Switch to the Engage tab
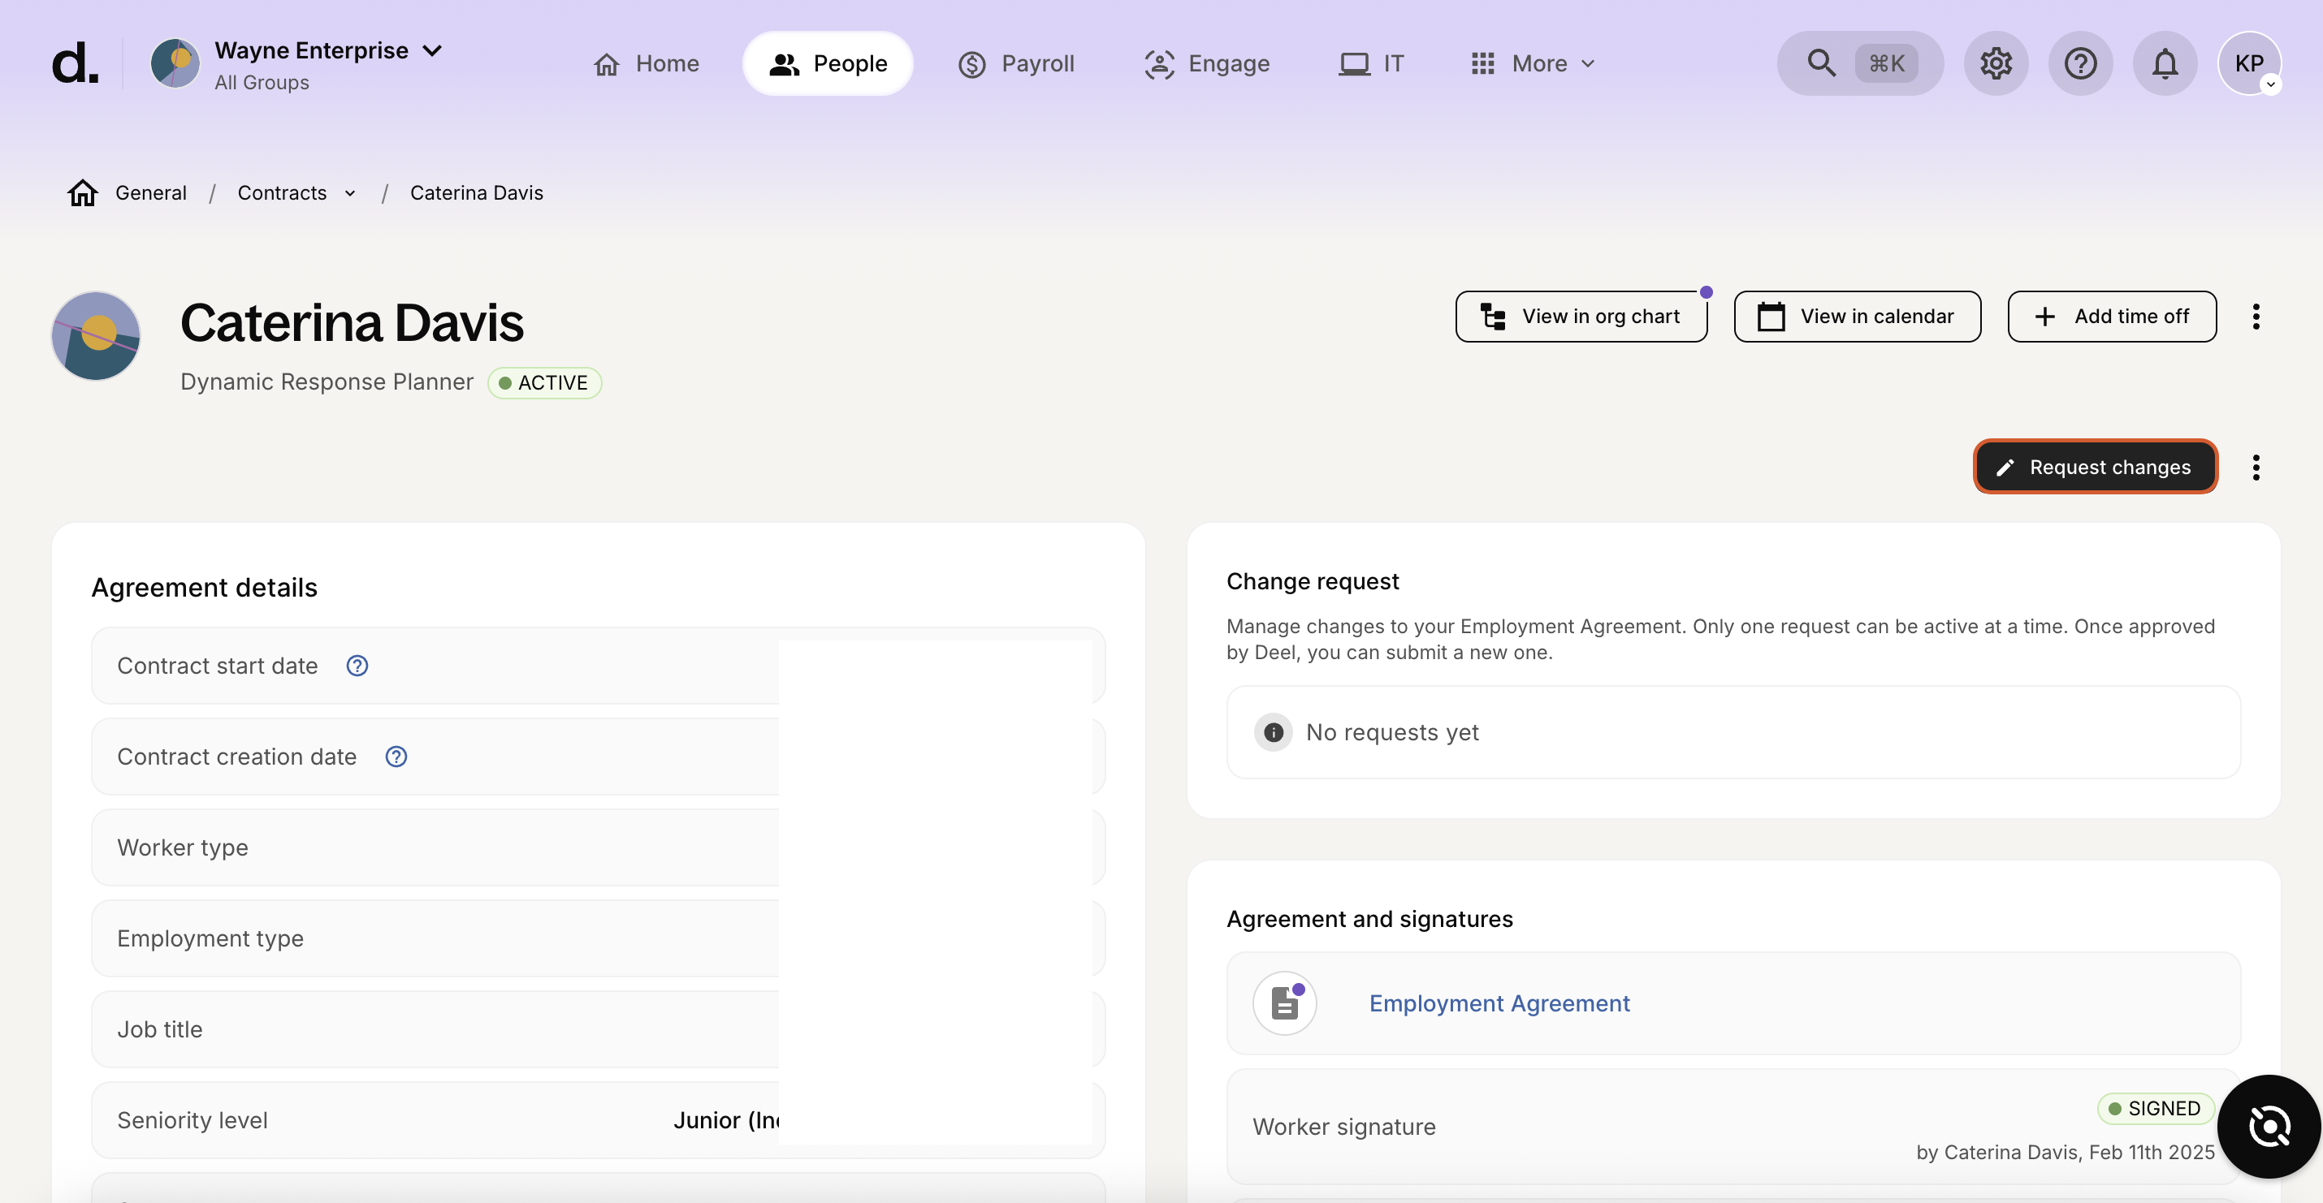The image size is (2323, 1203). pos(1207,64)
